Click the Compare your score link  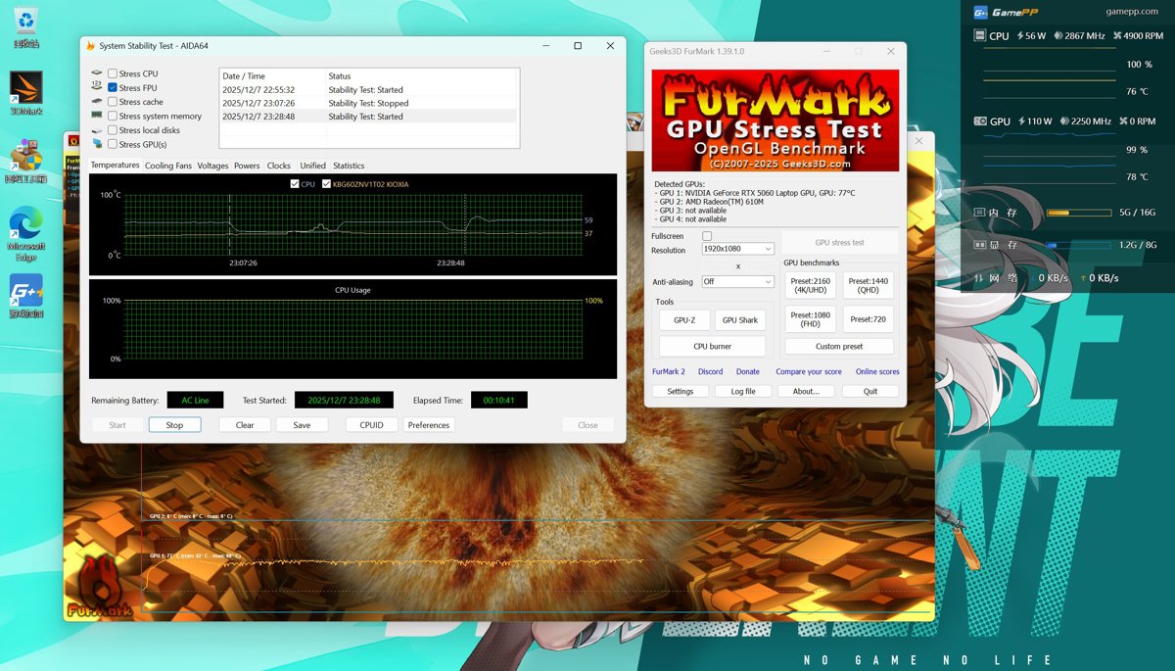tap(808, 372)
